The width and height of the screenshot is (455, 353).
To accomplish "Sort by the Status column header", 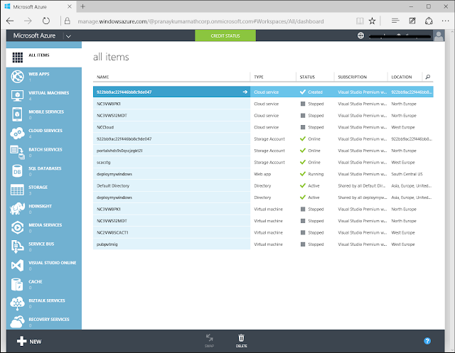I will pyautogui.click(x=307, y=77).
